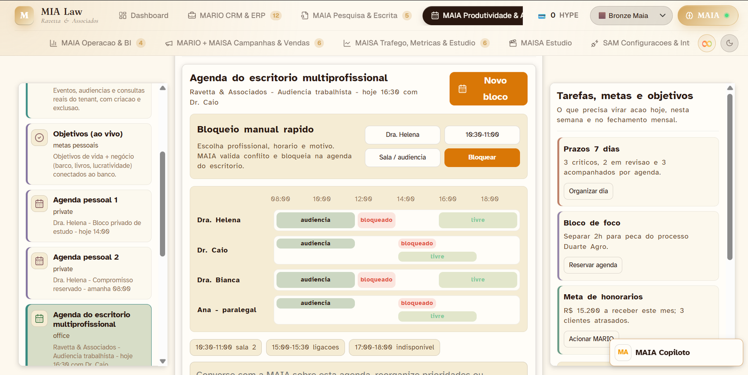Select Agenda pessoal 2 card
The height and width of the screenshot is (375, 748).
(x=89, y=273)
